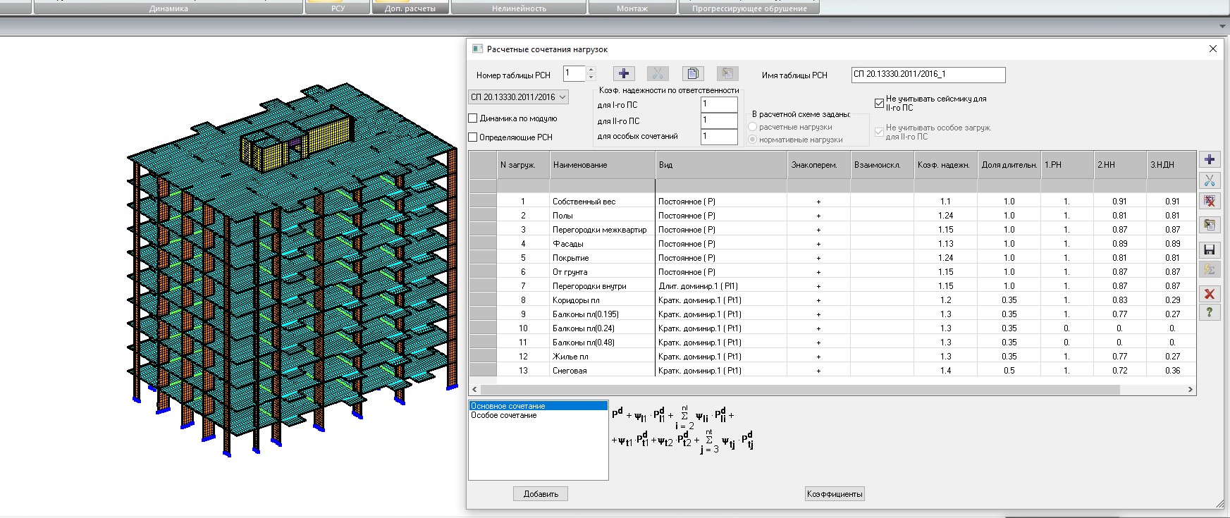Click the Снеговая load name cell
The height and width of the screenshot is (518, 1230).
coord(602,371)
